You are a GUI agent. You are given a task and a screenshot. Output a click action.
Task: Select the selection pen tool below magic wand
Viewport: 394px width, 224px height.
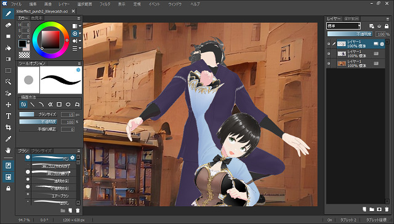[8, 94]
